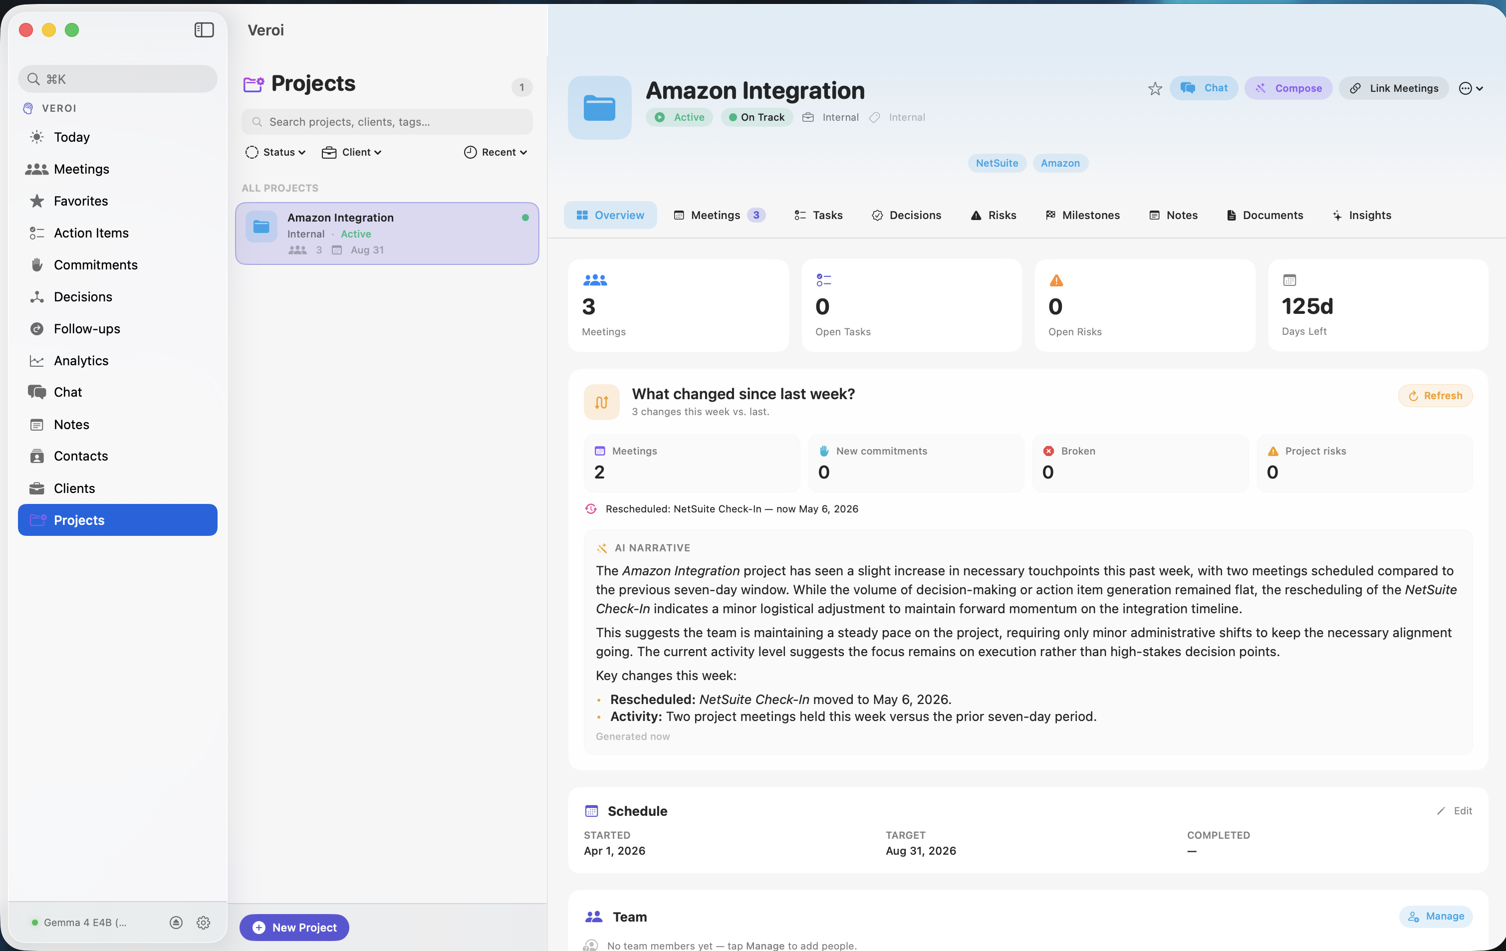Image resolution: width=1506 pixels, height=951 pixels.
Task: Click the eject model icon
Action: tap(176, 922)
